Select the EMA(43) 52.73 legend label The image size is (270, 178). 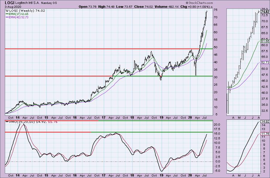19,17
